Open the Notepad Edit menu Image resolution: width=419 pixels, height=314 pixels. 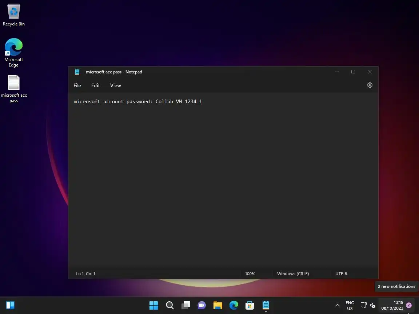[x=95, y=85]
